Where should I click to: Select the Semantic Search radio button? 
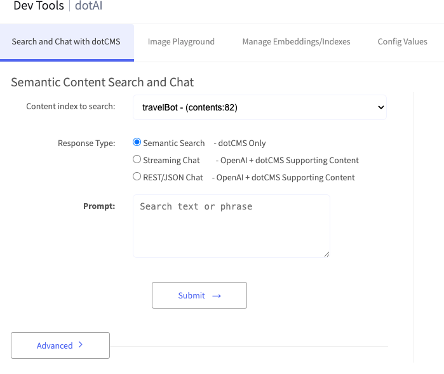click(137, 143)
